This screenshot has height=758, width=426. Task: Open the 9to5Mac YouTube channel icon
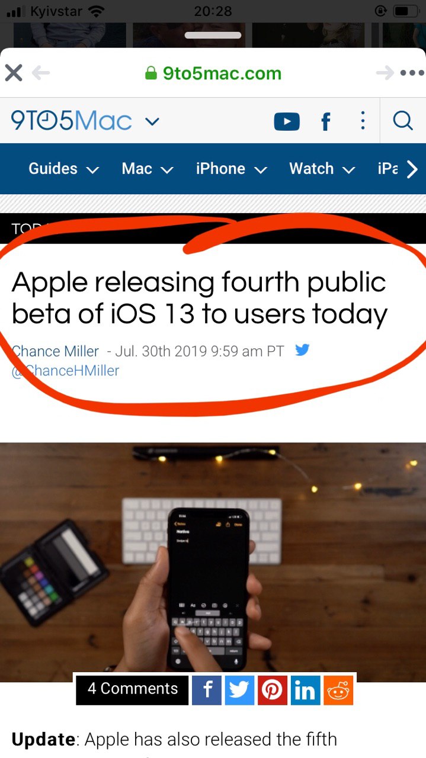287,122
